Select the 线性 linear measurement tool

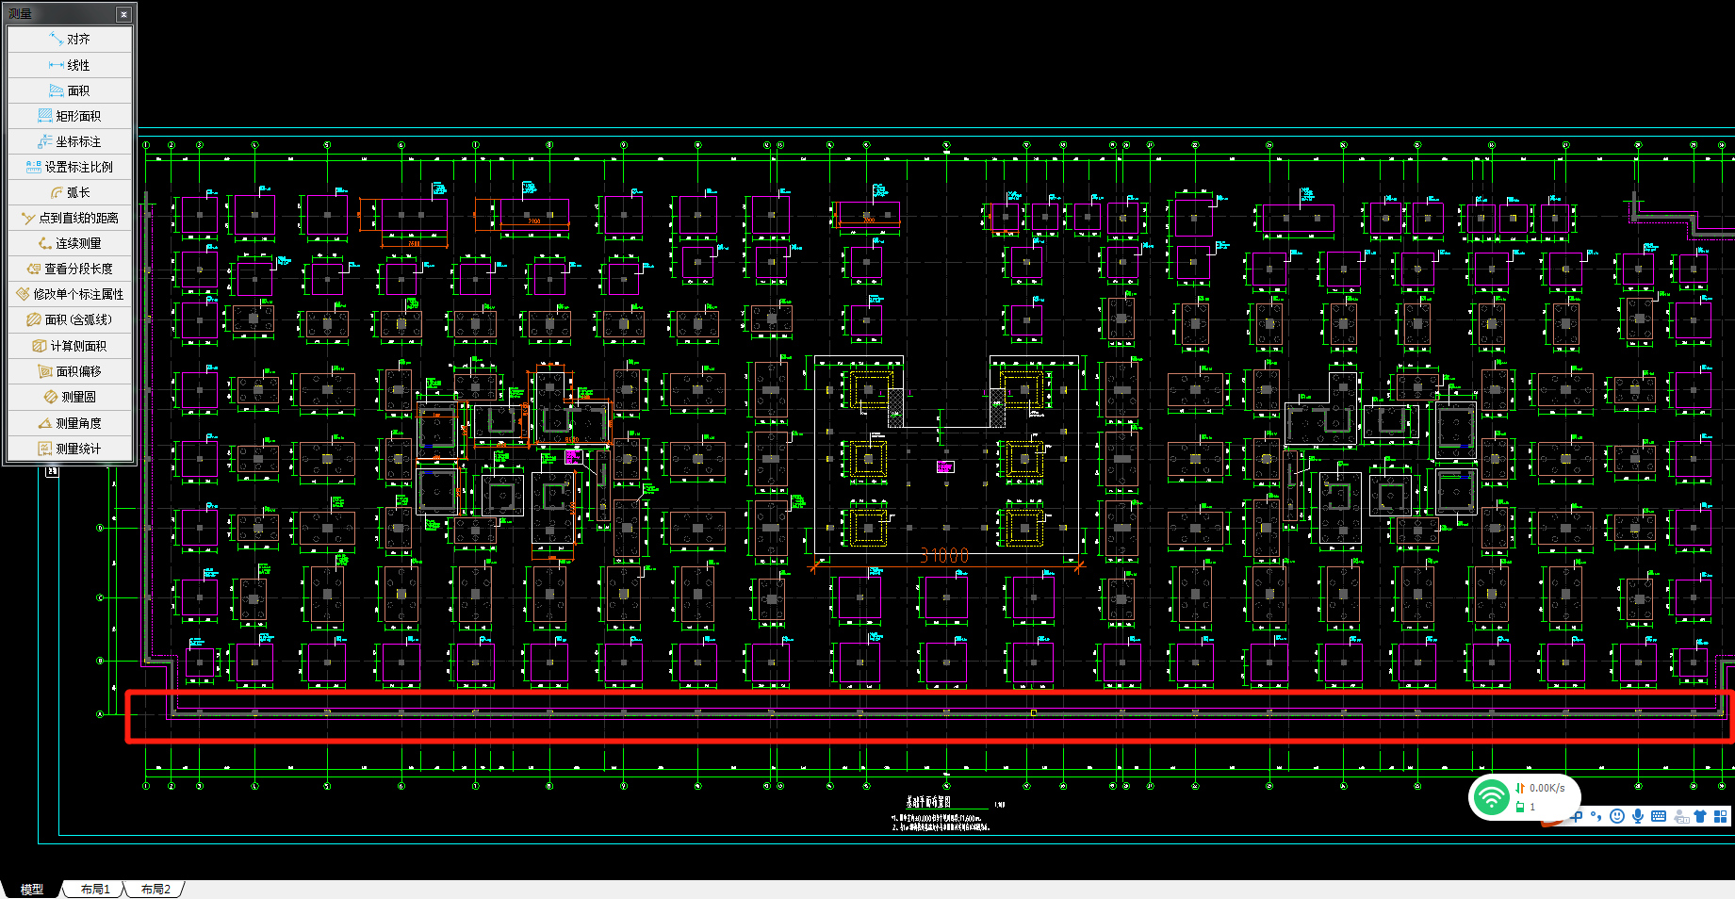70,65
